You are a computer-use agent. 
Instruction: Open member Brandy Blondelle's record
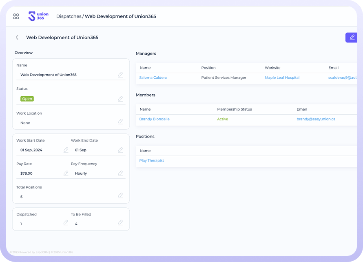click(x=154, y=119)
